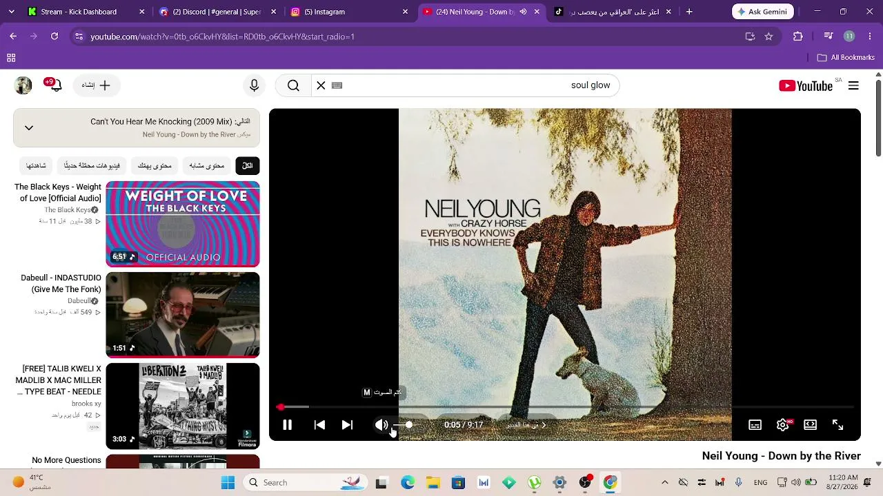Screen dimensions: 883x496
Task: Go back to the previous page
Action: coord(13,37)
